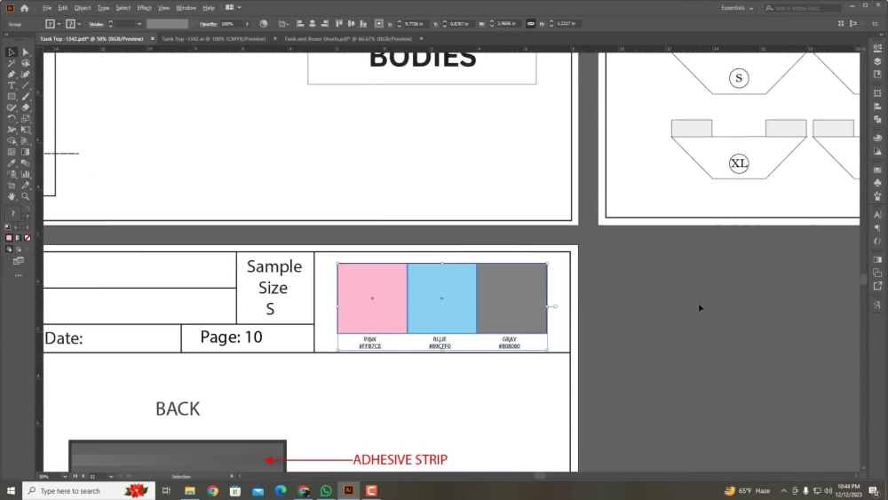The image size is (888, 500).
Task: Click Default Fill and Stroke icon
Action: pos(7,227)
